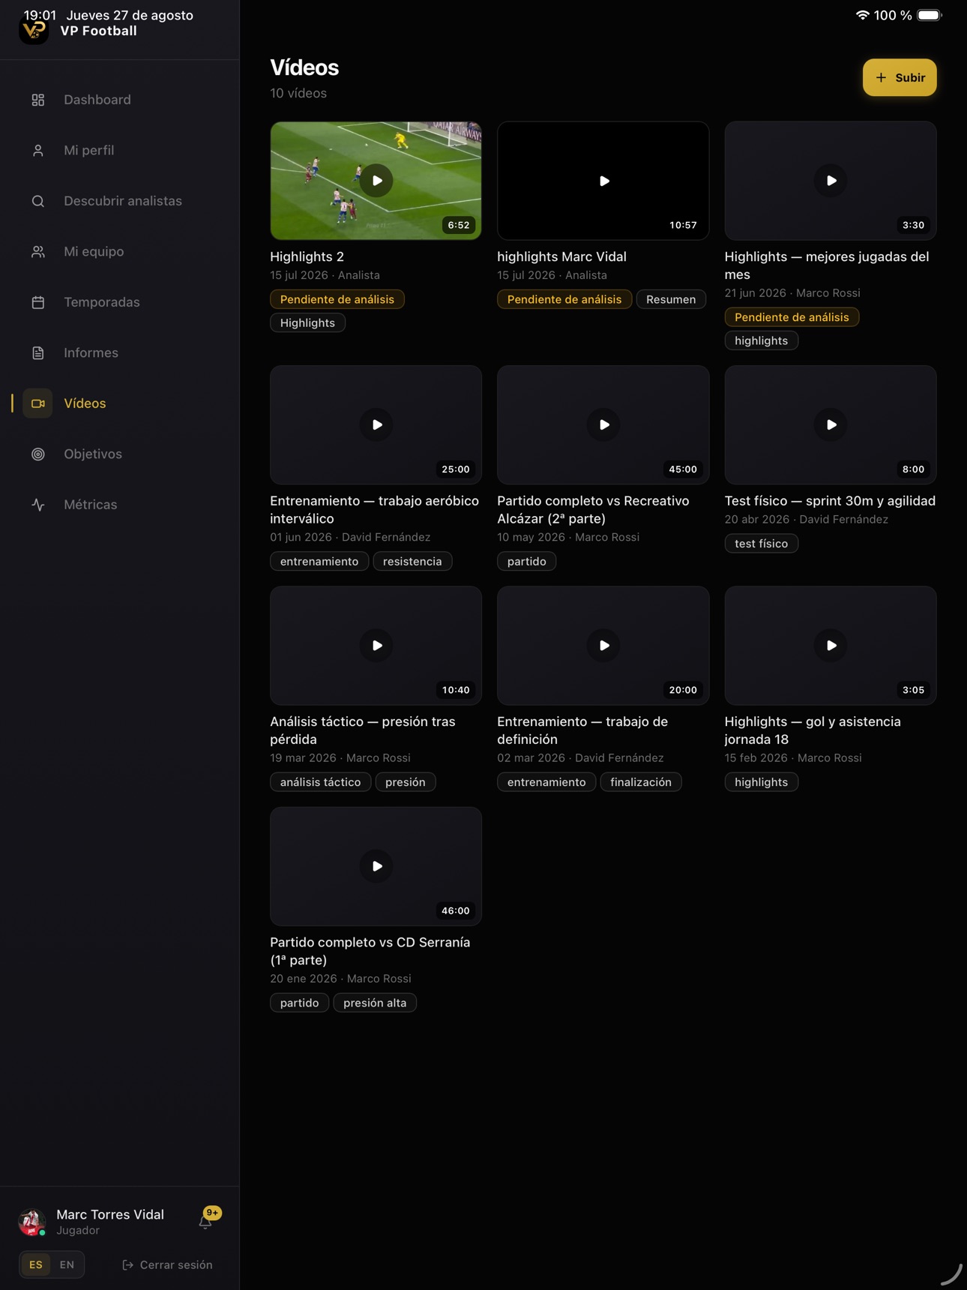
Task: Click the Objetivos target icon
Action: pyautogui.click(x=38, y=454)
